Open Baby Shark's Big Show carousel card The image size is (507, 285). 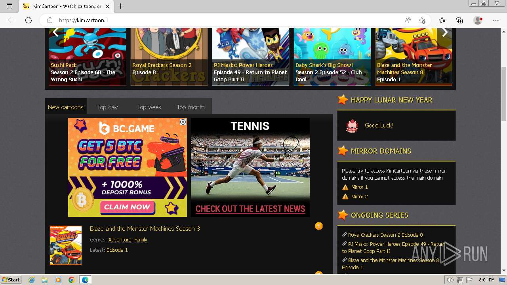coord(332,57)
